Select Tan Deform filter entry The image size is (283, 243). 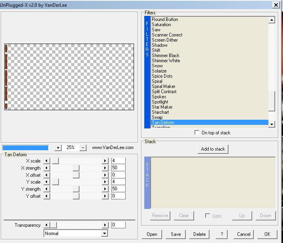209,122
